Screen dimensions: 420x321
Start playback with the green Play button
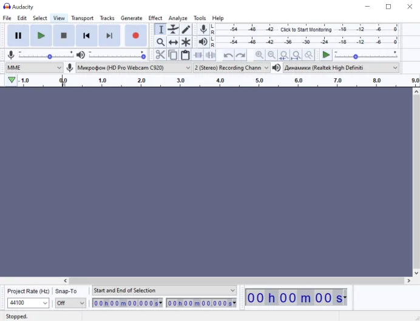41,36
